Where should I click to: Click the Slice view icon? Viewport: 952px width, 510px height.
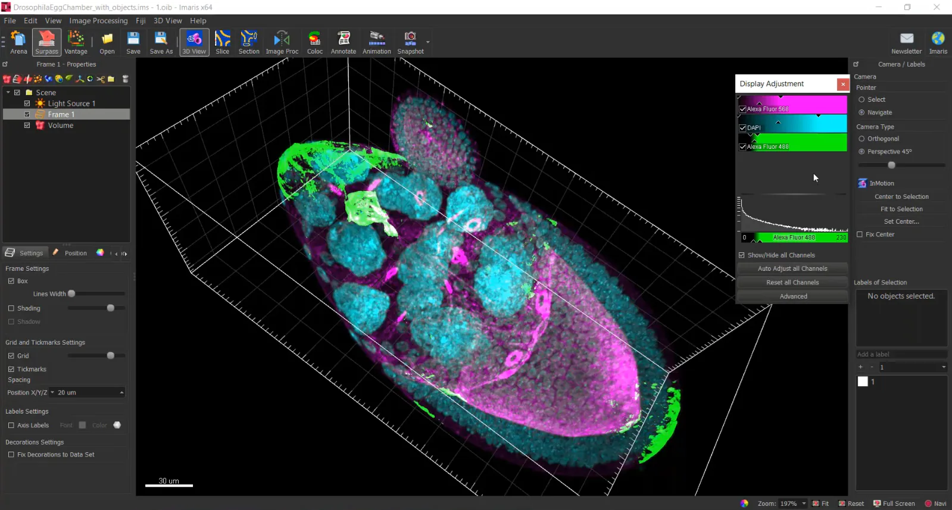222,43
